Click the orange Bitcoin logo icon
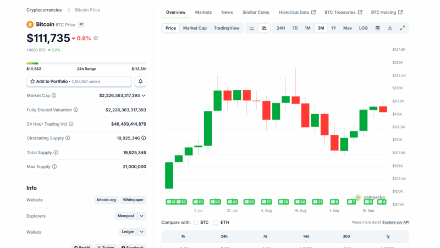The width and height of the screenshot is (440, 248). 30,24
